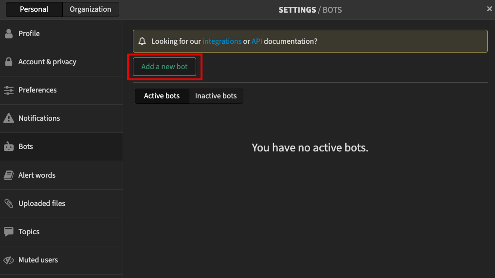495x278 pixels.
Task: Click the Add a new bot button
Action: tap(165, 67)
